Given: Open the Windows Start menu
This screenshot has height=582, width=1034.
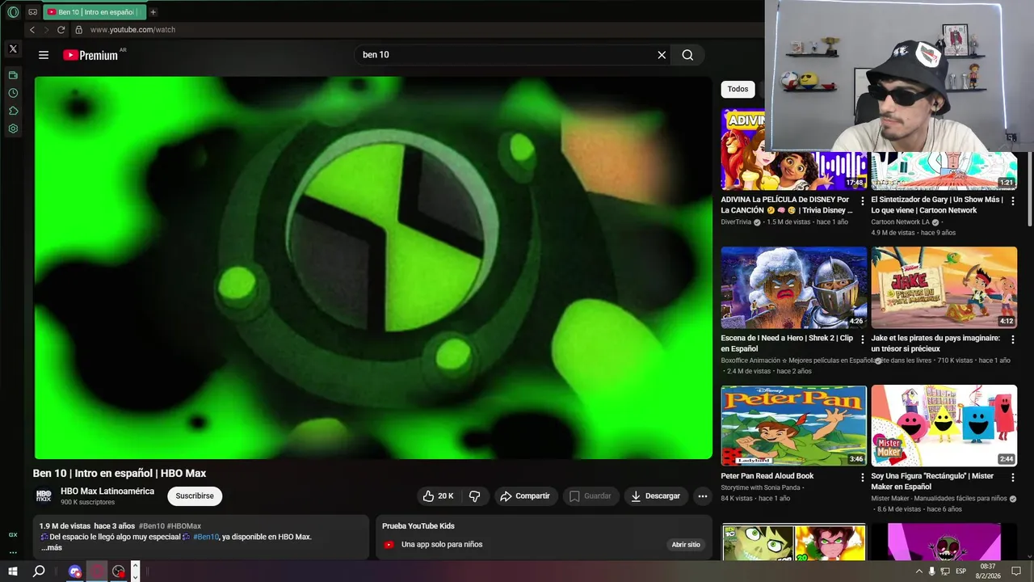Looking at the screenshot, I should pyautogui.click(x=13, y=571).
